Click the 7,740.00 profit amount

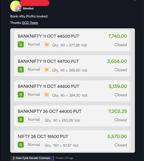[117, 36]
